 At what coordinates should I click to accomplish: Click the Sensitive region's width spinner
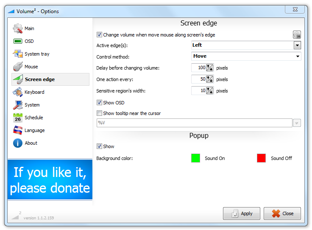[x=209, y=91]
